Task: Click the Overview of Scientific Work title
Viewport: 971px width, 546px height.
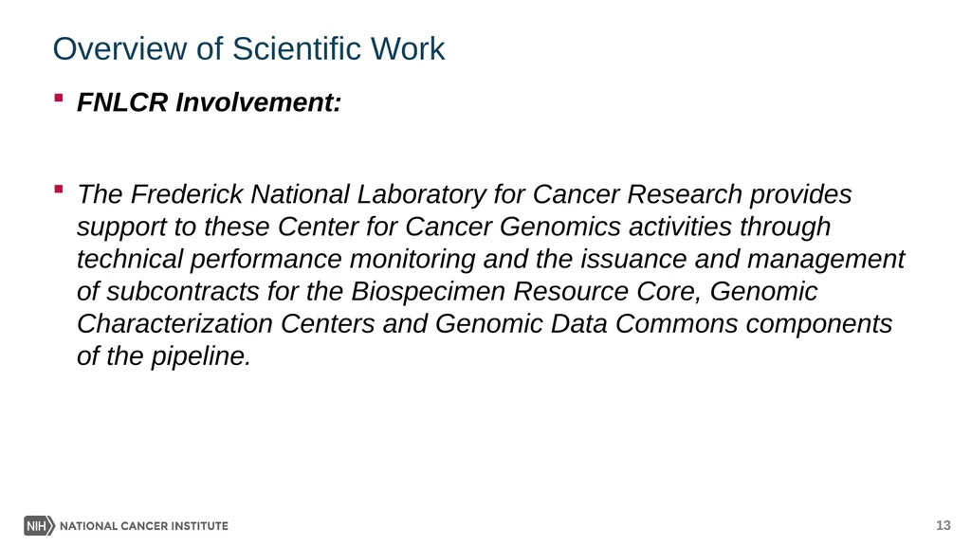Action: pyautogui.click(x=249, y=48)
